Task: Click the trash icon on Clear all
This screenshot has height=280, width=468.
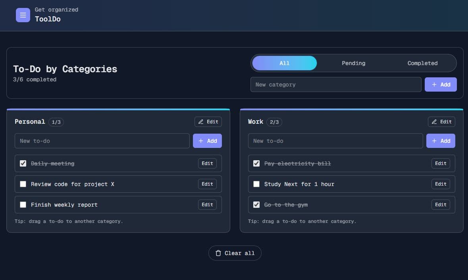Action: pos(218,253)
